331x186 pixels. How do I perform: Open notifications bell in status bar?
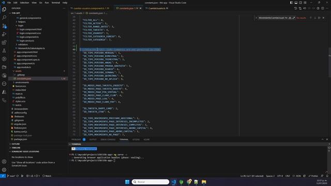(327, 176)
